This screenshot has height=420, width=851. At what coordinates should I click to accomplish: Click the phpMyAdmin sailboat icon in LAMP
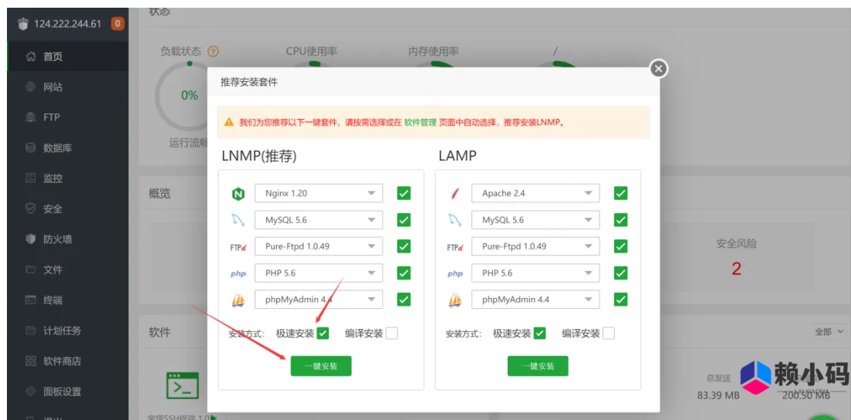pos(454,300)
